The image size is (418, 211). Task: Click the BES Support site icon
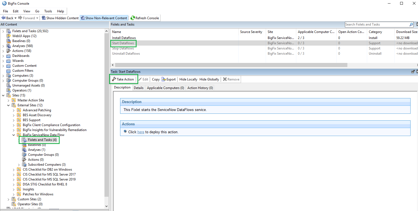click(x=19, y=120)
